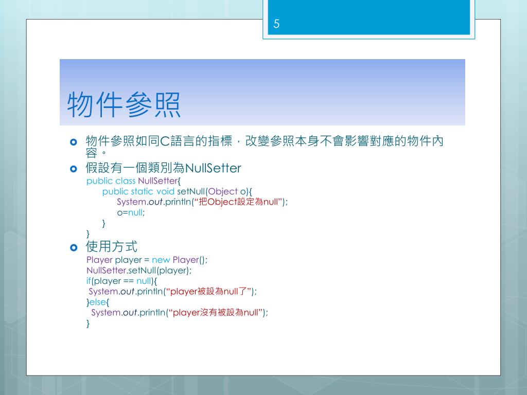Screen dimensions: 527x395
Task: Click the line 假設有一個類別為NullSetter
Action: point(163,168)
